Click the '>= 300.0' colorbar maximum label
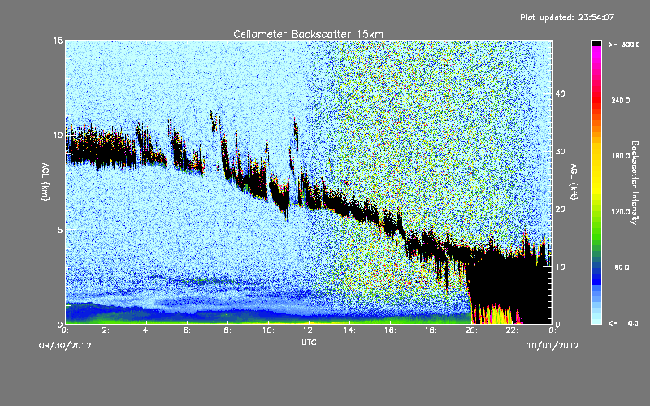Viewport: 650px width, 406px height. click(624, 45)
